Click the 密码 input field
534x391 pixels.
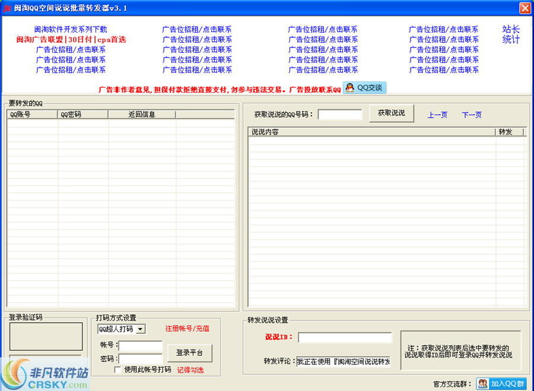(x=140, y=358)
